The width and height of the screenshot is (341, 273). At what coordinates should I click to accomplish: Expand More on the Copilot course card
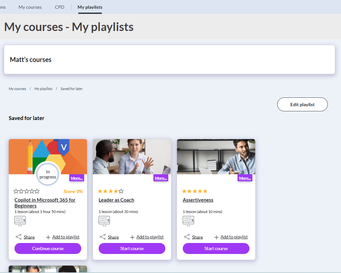click(x=77, y=178)
